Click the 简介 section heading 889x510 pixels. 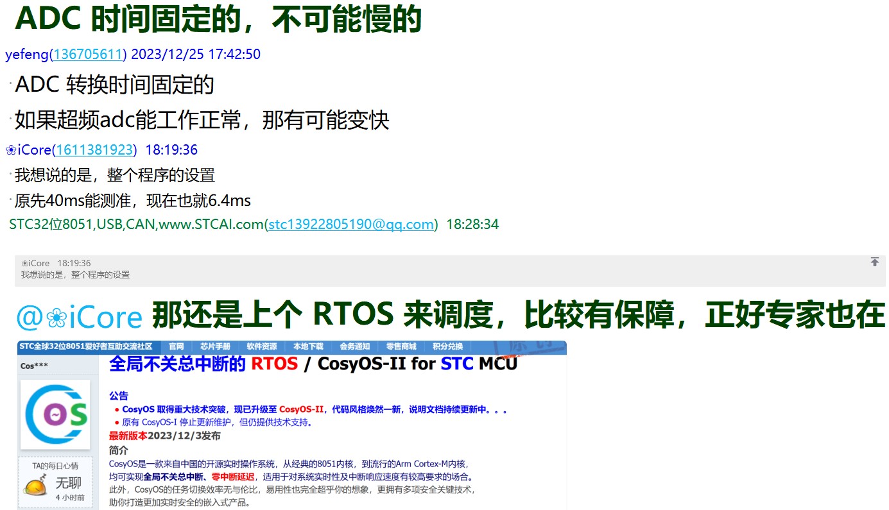(119, 450)
